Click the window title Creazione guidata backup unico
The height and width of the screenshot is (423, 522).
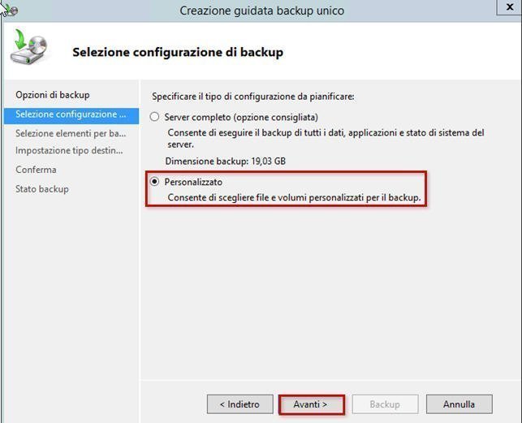(x=261, y=11)
